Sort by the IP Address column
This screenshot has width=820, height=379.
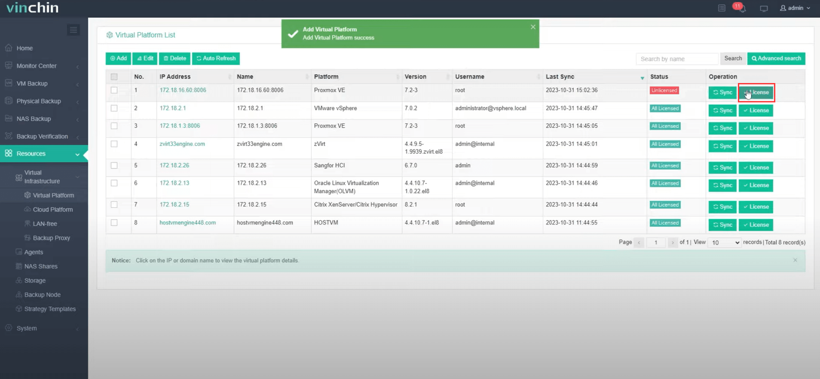(x=195, y=77)
